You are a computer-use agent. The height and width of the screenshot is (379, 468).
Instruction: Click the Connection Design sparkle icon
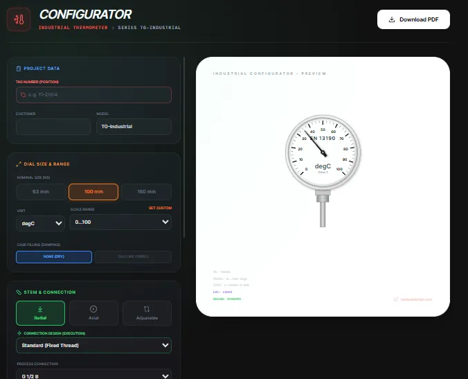[19, 333]
